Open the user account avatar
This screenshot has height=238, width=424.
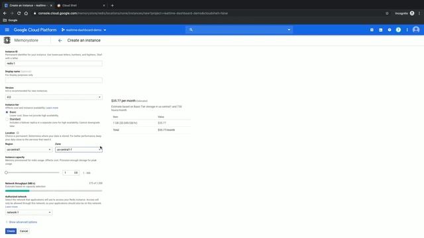[416, 30]
